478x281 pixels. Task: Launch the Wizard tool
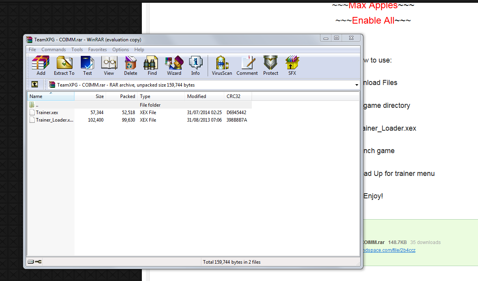(x=174, y=65)
